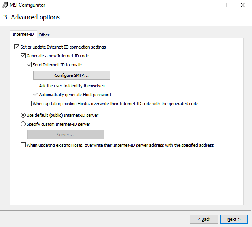252x227 pixels.
Task: Click the MSI Configurator title bar text
Action: pos(27,5)
